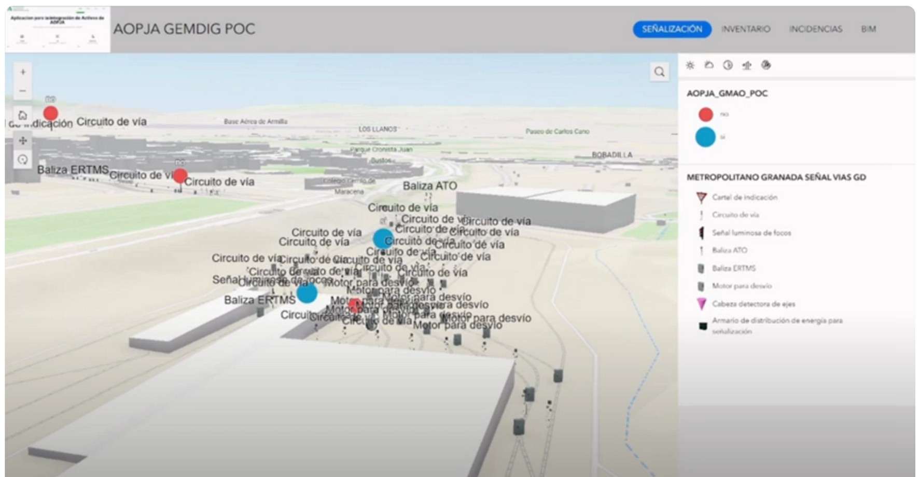Activate the rotate view tool

[x=22, y=159]
